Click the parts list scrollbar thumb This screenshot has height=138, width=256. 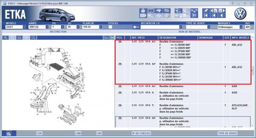click(252, 71)
